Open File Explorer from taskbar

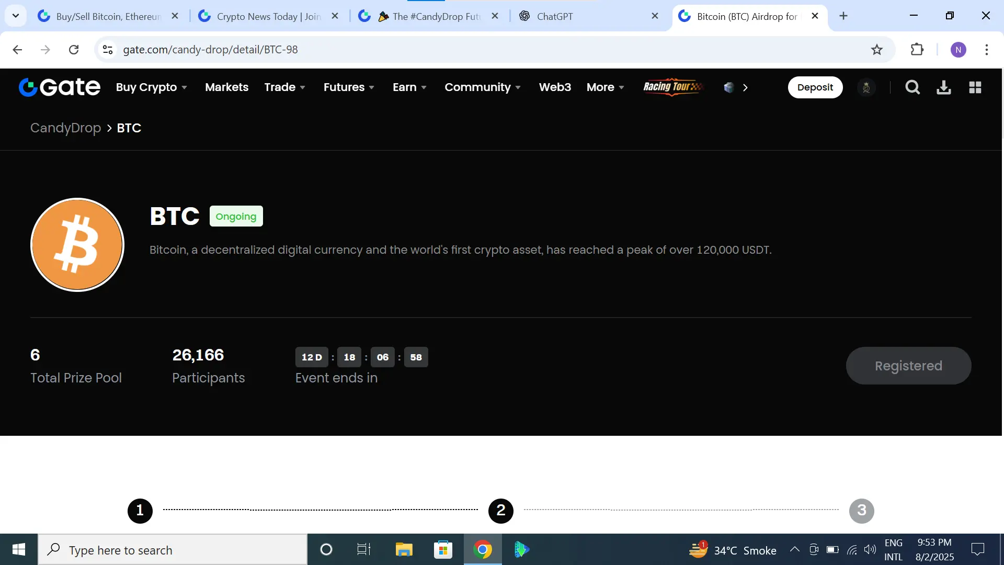[x=404, y=550]
